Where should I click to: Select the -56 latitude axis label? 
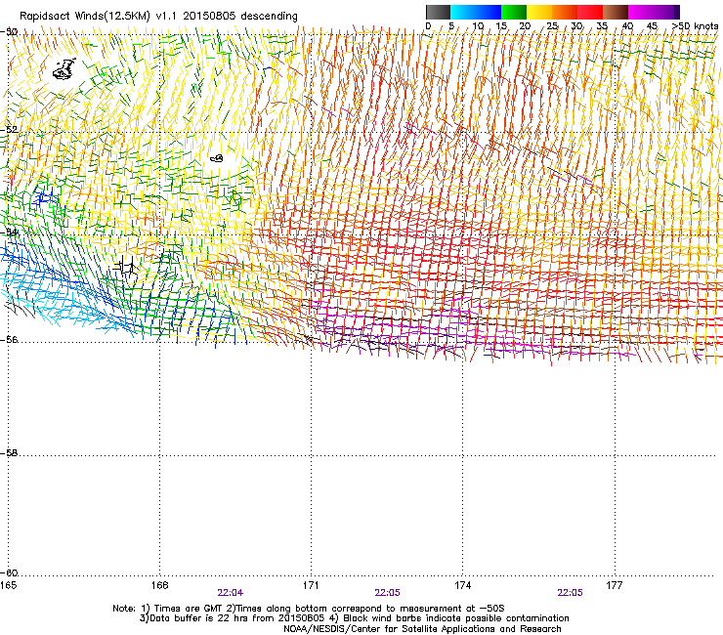[x=9, y=339]
